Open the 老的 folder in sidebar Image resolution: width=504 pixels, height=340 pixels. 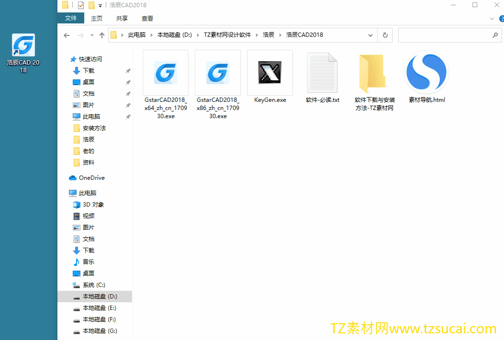(84, 151)
